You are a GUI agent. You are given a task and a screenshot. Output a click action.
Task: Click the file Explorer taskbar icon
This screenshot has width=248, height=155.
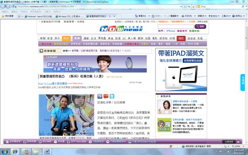coord(36,151)
